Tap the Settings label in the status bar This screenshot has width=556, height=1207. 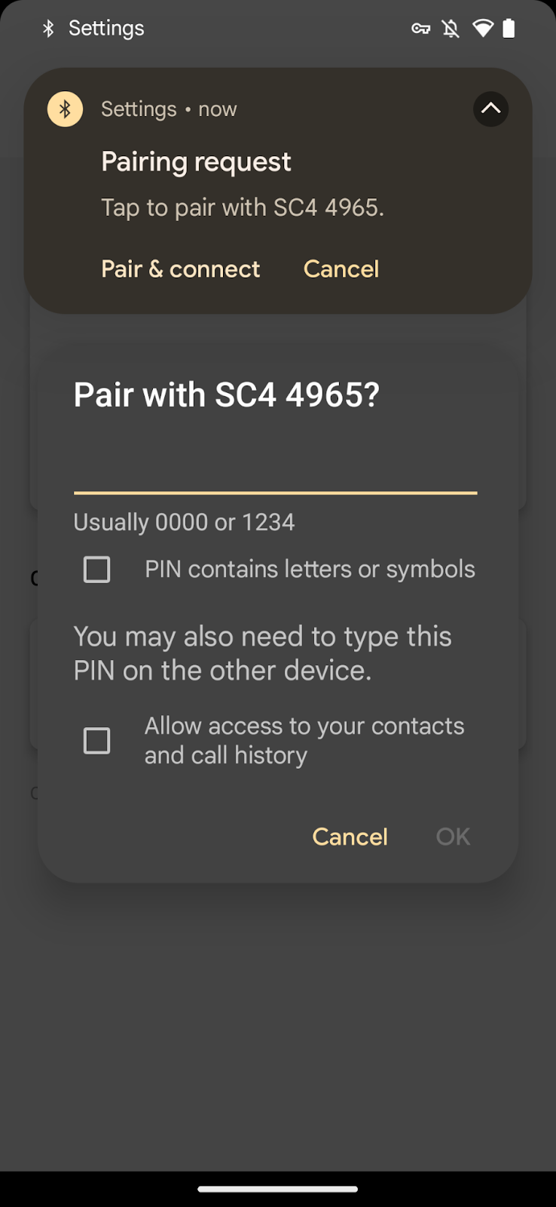(x=106, y=29)
